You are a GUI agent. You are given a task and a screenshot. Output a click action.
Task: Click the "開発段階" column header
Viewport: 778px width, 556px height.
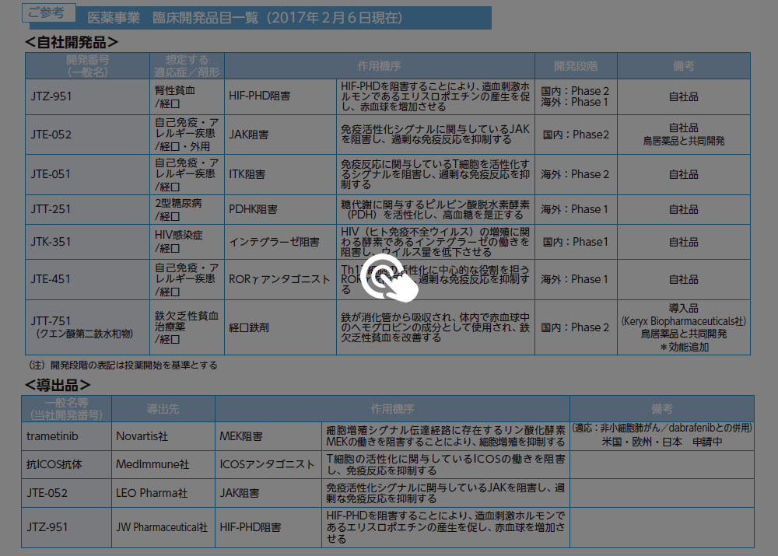pos(576,66)
